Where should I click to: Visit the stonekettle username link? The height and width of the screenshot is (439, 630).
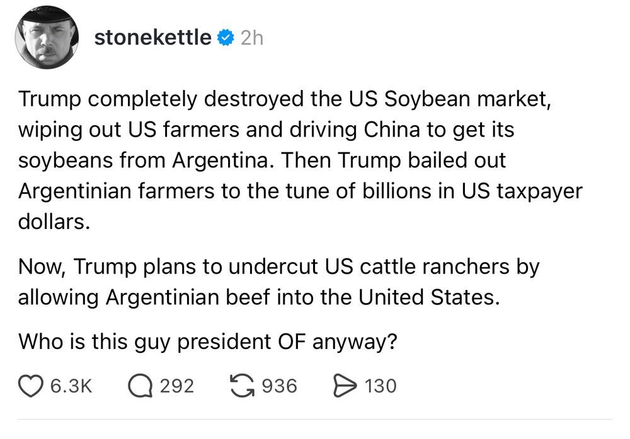[x=152, y=38]
